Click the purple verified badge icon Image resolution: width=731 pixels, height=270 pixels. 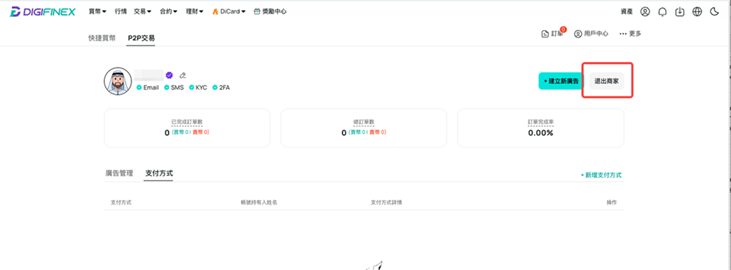(170, 75)
